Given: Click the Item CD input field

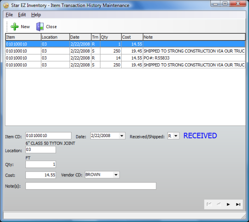Looking at the screenshot, I should coord(48,136).
